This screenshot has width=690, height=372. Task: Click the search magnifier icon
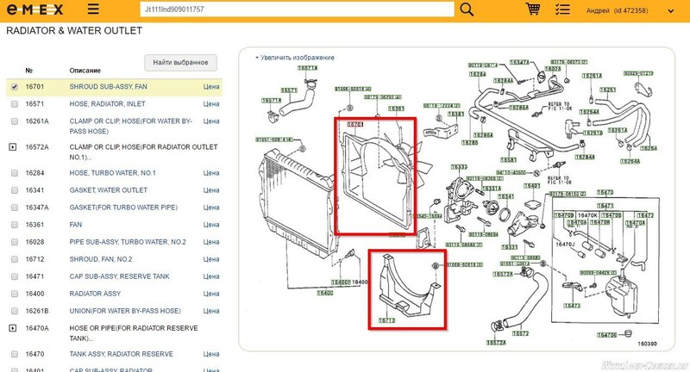point(467,9)
